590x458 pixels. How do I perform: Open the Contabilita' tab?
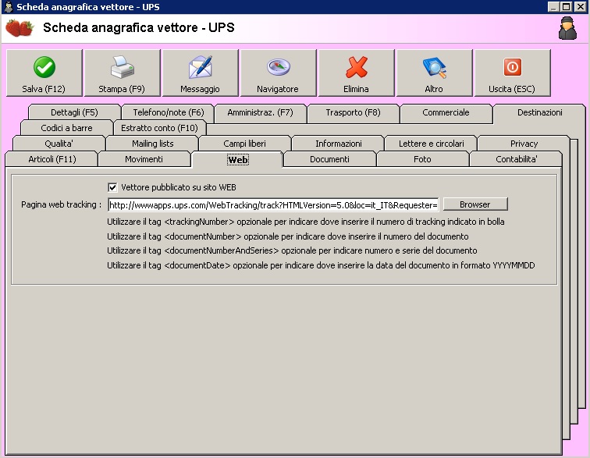517,159
